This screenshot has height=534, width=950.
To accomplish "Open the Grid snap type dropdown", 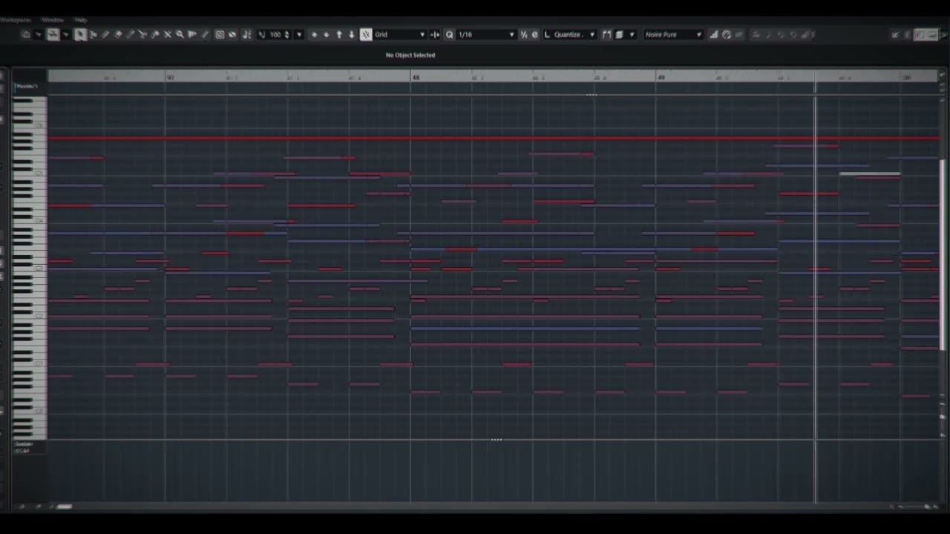I will [x=400, y=35].
